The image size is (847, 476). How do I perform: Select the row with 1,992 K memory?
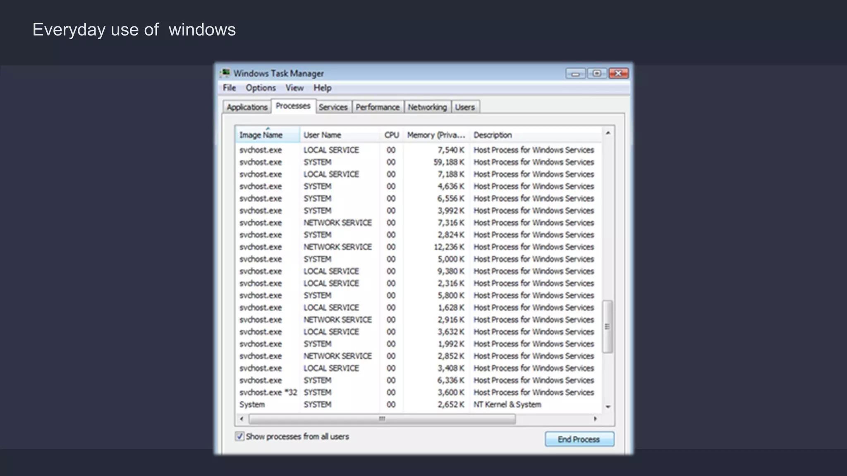(x=419, y=344)
